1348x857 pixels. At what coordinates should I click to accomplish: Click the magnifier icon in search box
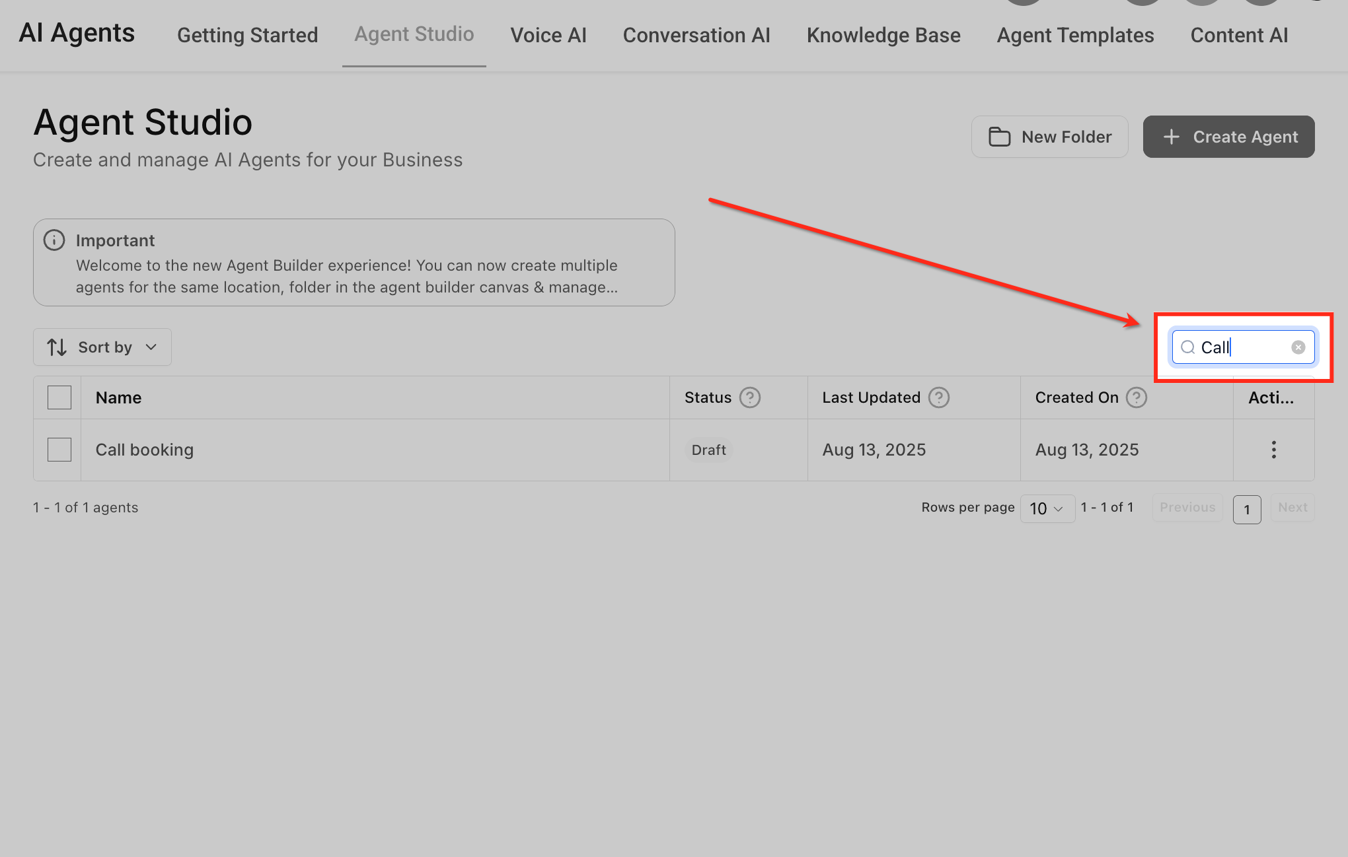1187,347
